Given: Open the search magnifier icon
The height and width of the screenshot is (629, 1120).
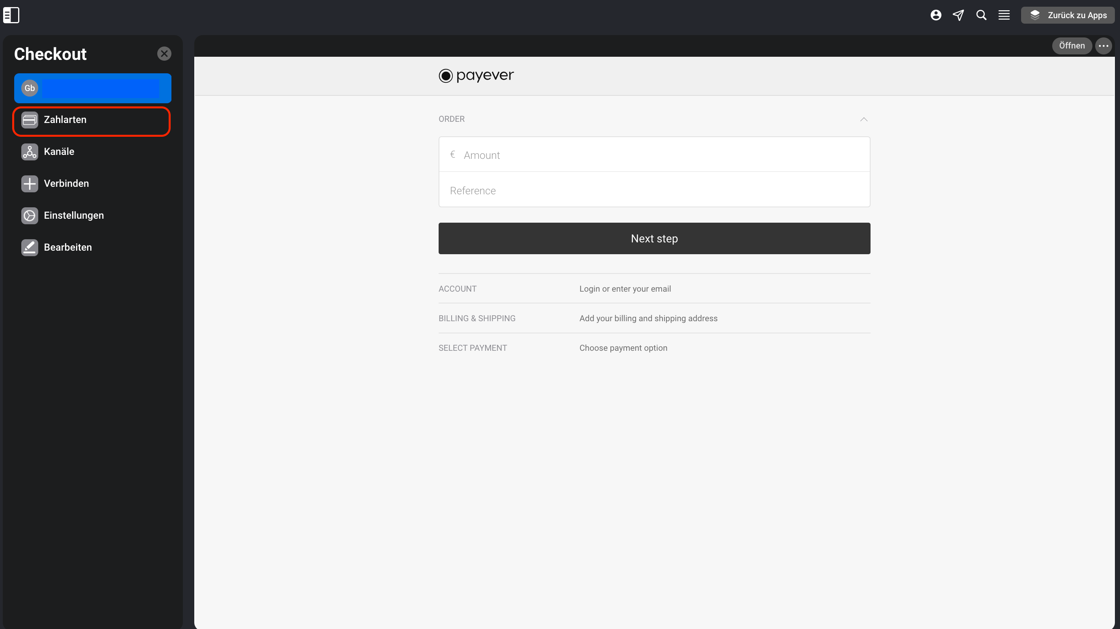Looking at the screenshot, I should (x=981, y=15).
